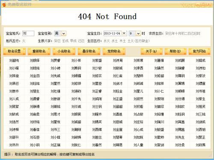Click the 404 Not Found banner area

(107, 16)
